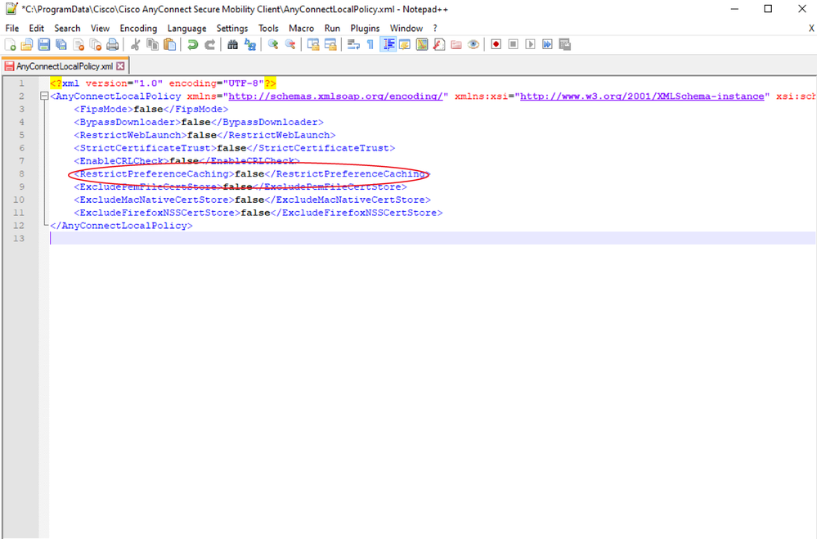Viewport: 817px width, 539px height.
Task: Close all documents via toolbar
Action: pos(96,45)
